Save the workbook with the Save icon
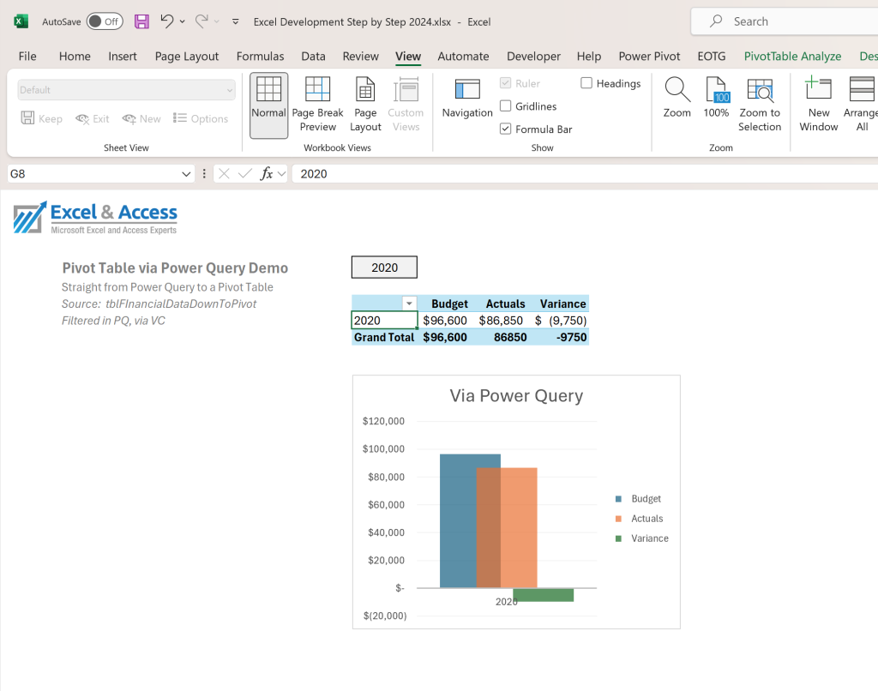This screenshot has height=691, width=878. pos(141,21)
